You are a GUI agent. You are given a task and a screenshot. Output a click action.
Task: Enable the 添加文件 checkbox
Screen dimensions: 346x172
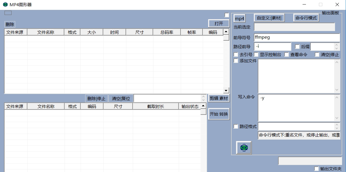[x=236, y=61]
